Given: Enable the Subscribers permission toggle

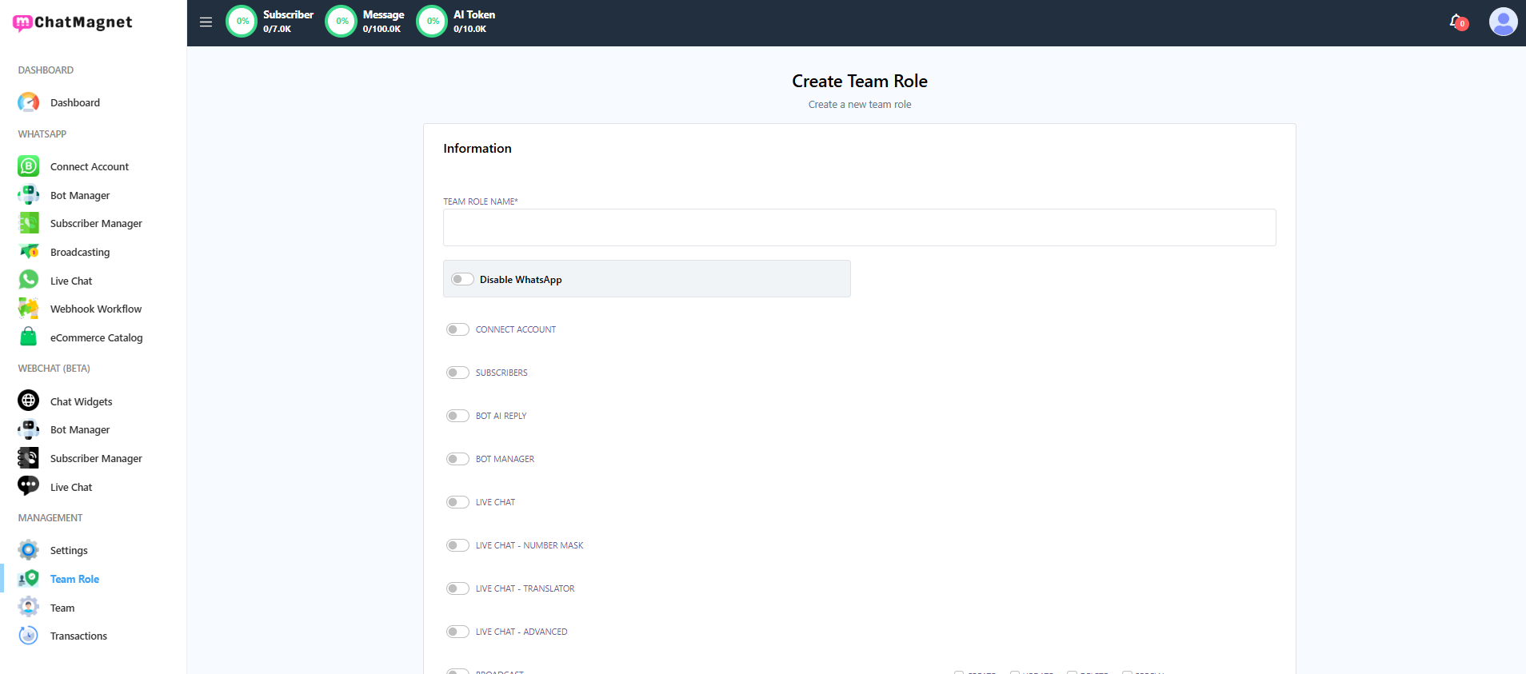Looking at the screenshot, I should pos(457,373).
